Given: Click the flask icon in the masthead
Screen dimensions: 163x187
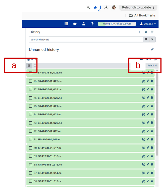Looking at the screenshot, I should pos(83,24).
